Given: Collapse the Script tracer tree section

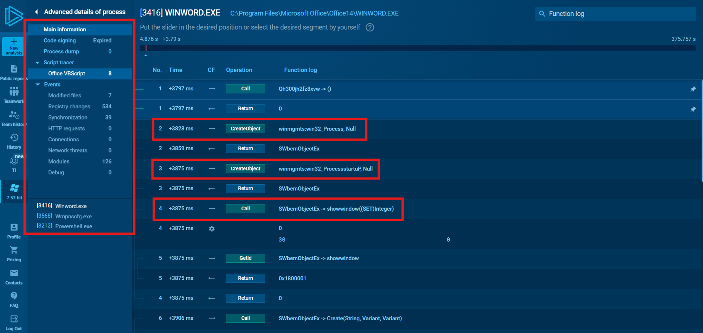Looking at the screenshot, I should point(37,63).
